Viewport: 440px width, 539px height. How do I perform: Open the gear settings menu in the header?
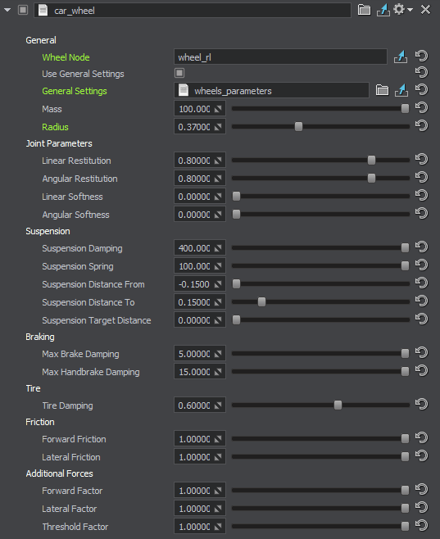402,9
